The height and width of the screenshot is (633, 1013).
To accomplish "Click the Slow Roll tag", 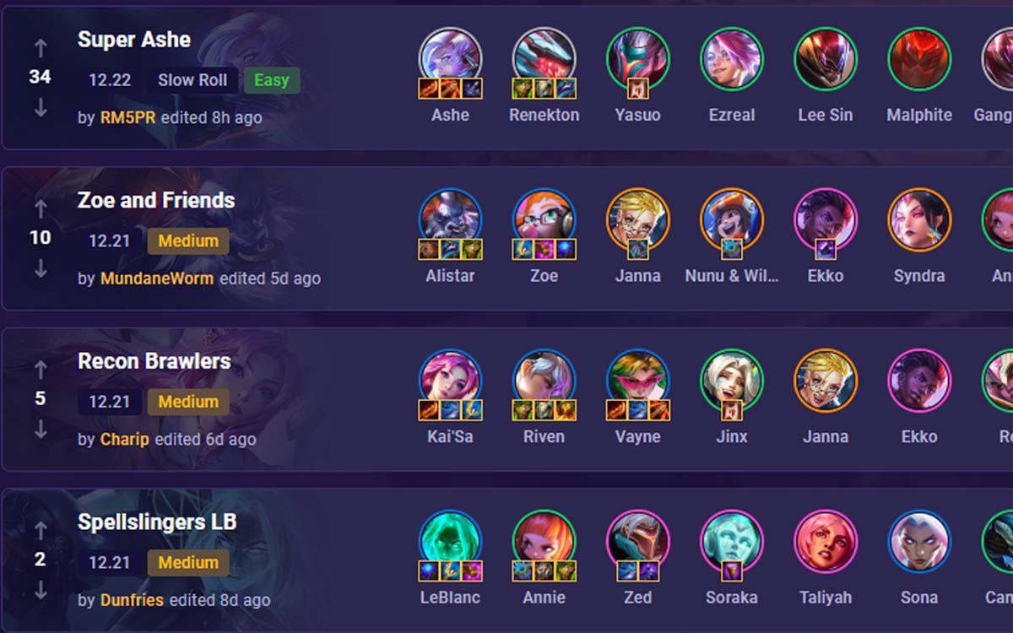I will tap(192, 80).
